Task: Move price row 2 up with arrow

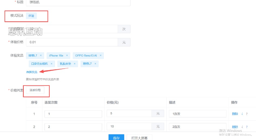Action: pos(247,127)
